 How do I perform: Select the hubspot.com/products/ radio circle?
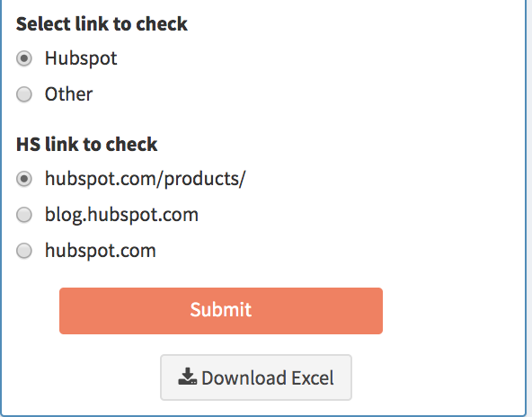tap(24, 179)
